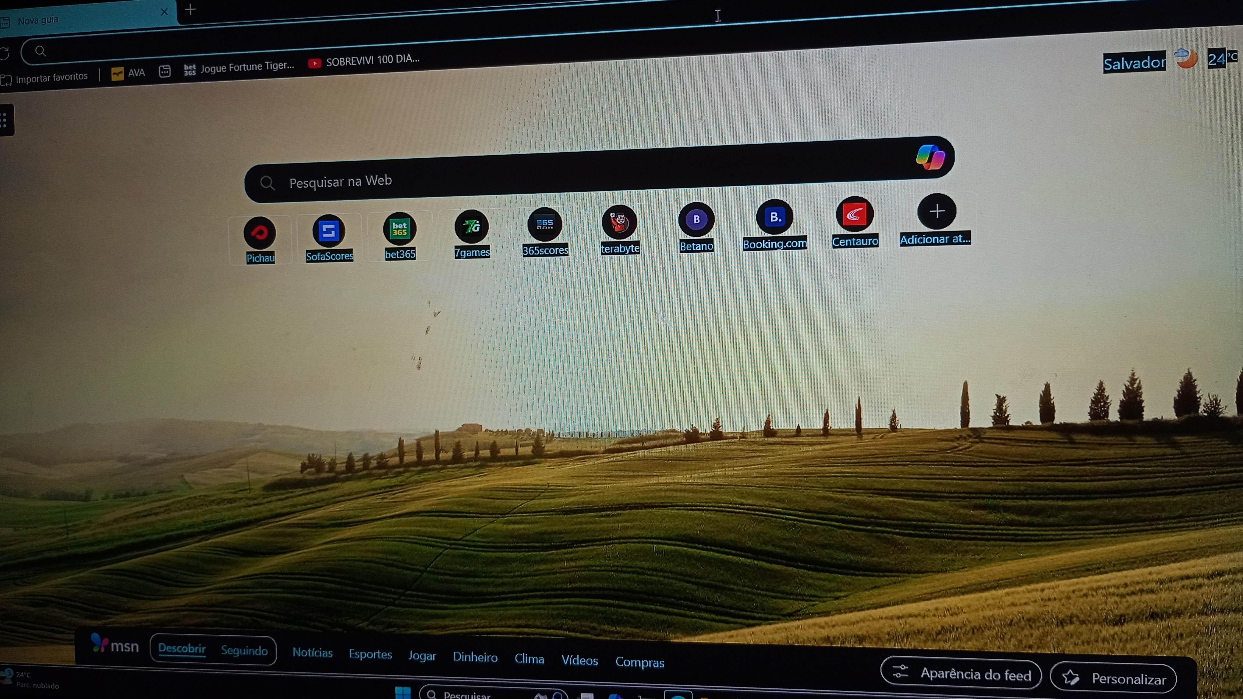Open the apps grid launcher
Viewport: 1243px width, 699px height.
5,120
